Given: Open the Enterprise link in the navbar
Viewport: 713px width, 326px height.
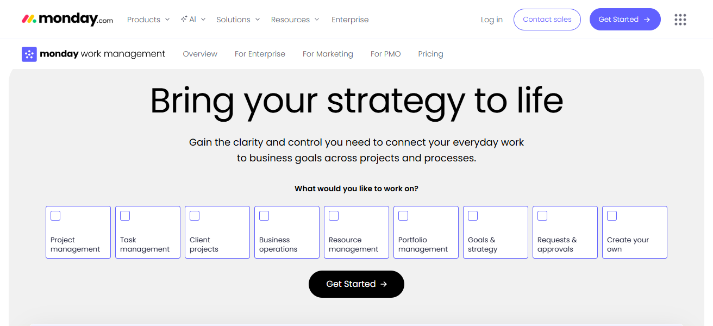Looking at the screenshot, I should (x=350, y=20).
